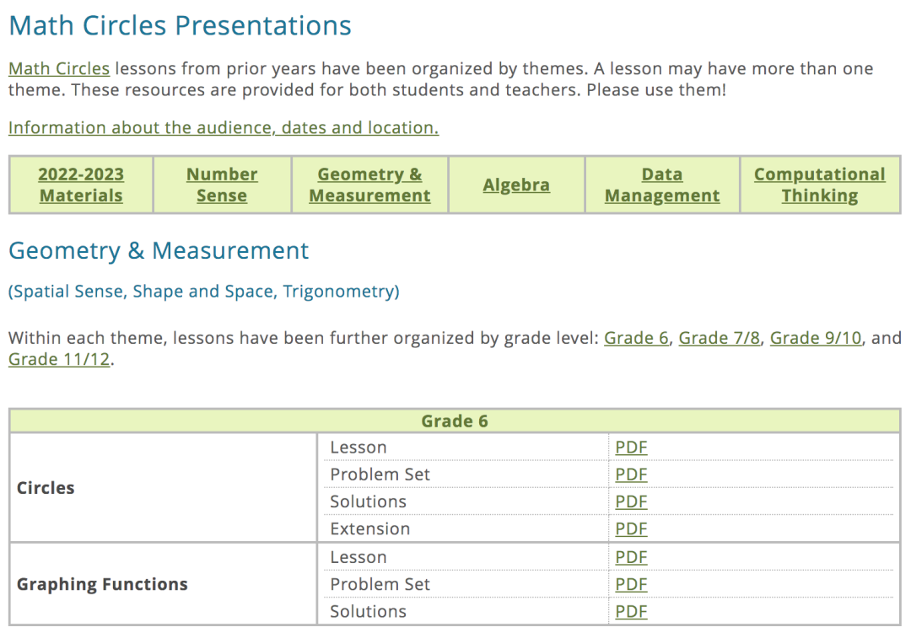Select the Geometry & Measurement tab
911x638 pixels.
(369, 185)
